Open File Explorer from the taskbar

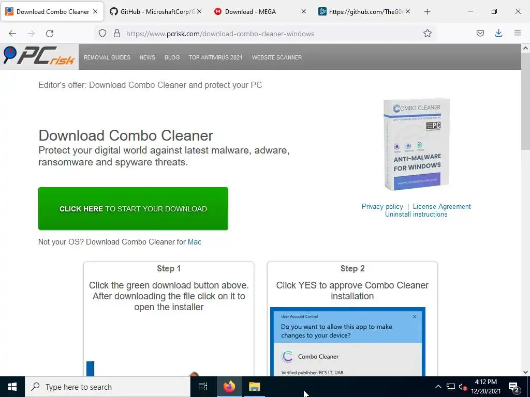(255, 387)
